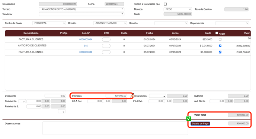This screenshot has width=256, height=139.
Task: Click the vence date 02/03/2024
Action: tap(175, 39)
